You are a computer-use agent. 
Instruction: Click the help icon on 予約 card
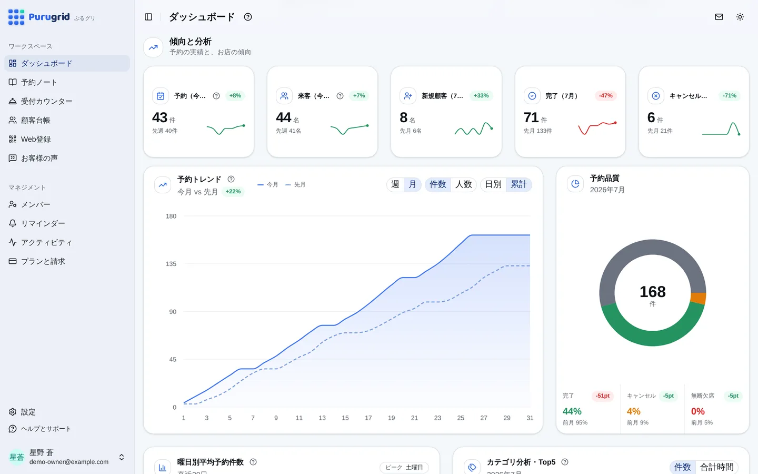click(216, 96)
